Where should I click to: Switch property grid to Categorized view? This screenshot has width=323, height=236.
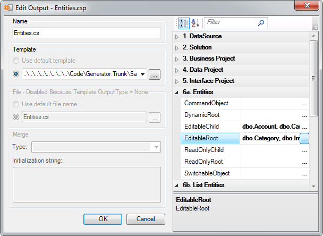coord(183,23)
